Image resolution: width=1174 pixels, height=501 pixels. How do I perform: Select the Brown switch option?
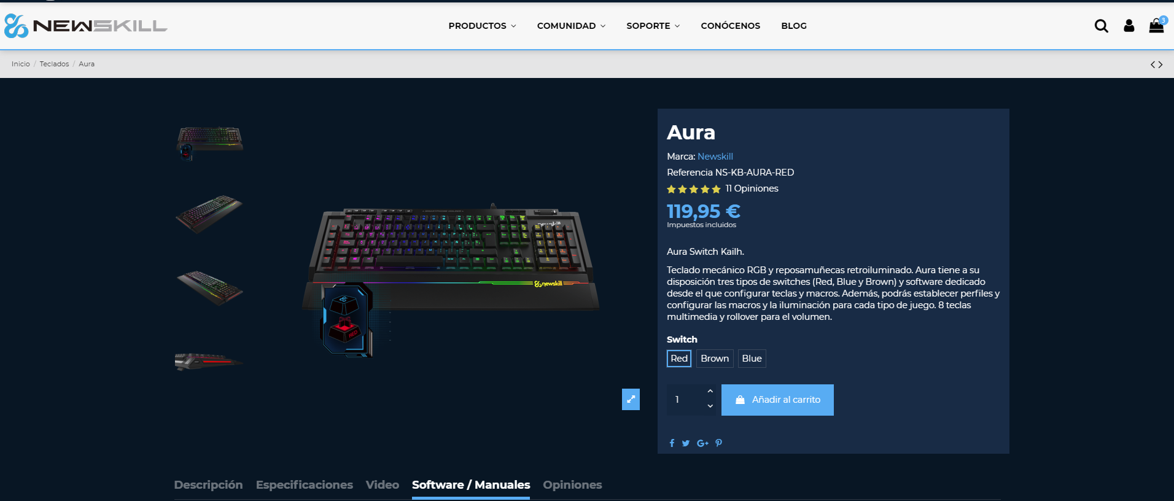click(x=715, y=359)
